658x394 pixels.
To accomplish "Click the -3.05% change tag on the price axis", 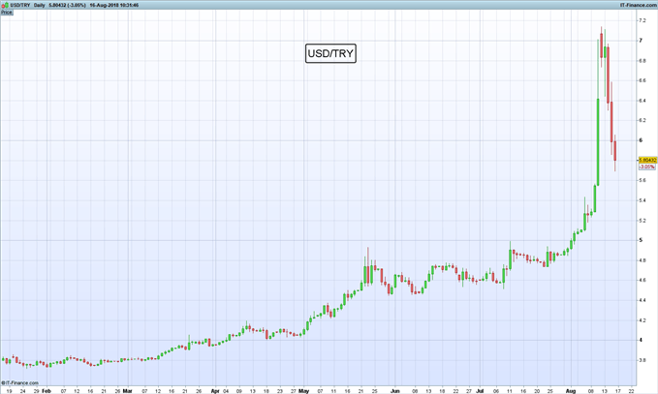I will point(646,167).
